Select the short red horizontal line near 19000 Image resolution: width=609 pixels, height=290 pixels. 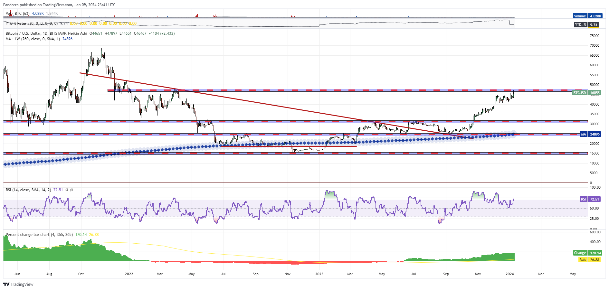[x=288, y=146]
